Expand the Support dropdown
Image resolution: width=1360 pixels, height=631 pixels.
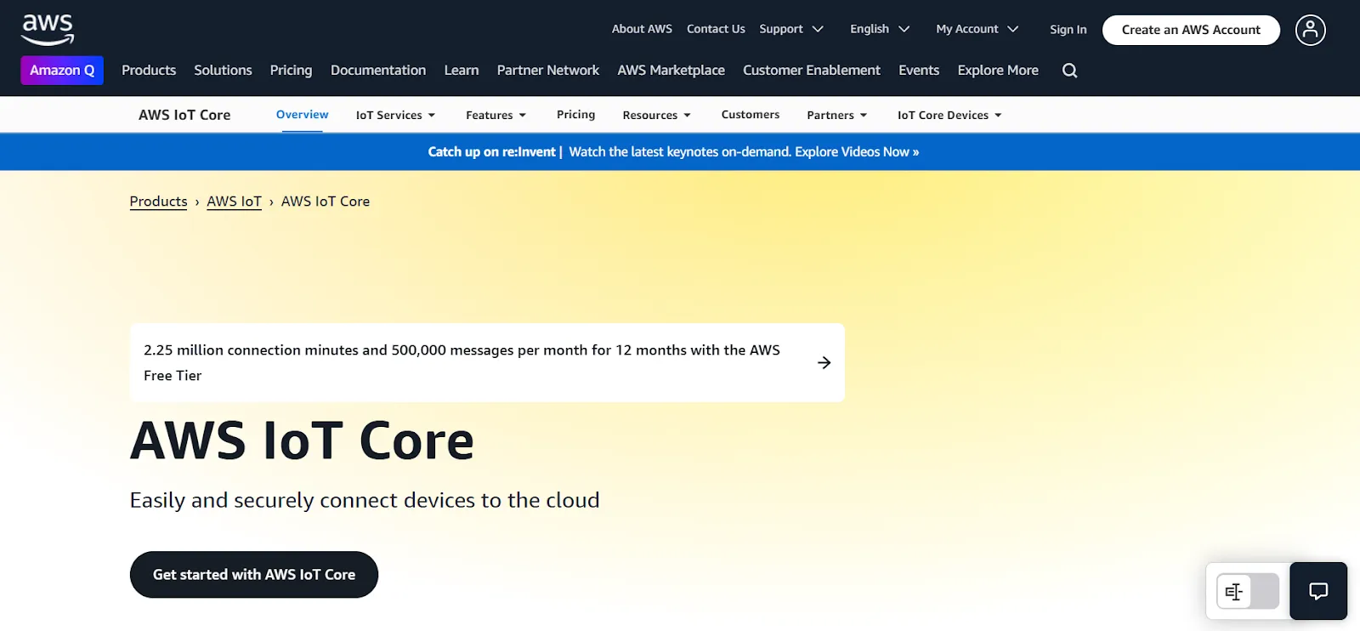[x=791, y=29]
